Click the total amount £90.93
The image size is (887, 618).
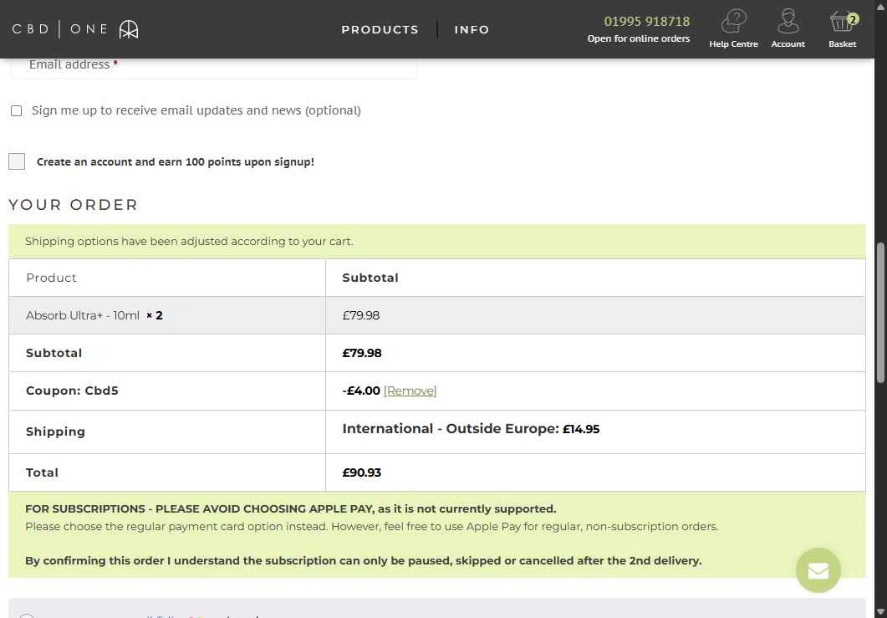361,472
